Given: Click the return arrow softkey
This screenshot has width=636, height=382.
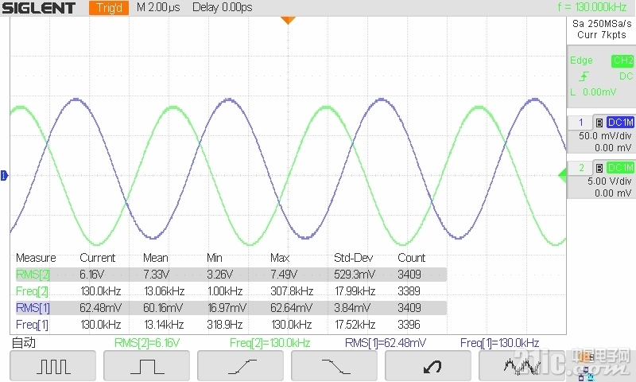Looking at the screenshot, I should [x=428, y=366].
